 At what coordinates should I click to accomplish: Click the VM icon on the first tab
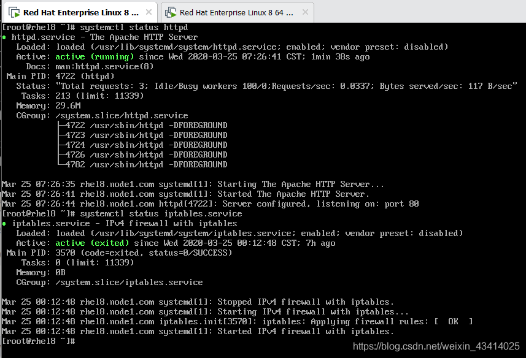[x=14, y=13]
